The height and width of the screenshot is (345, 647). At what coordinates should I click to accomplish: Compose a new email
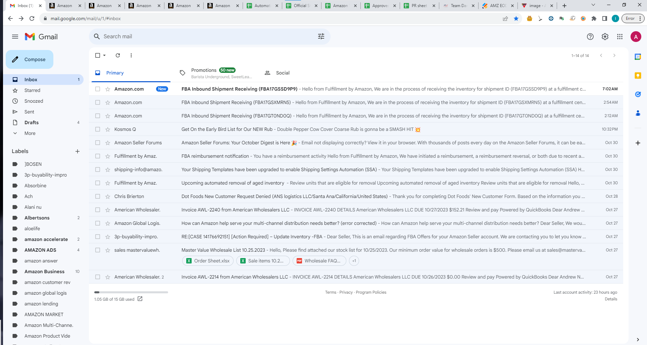(30, 59)
